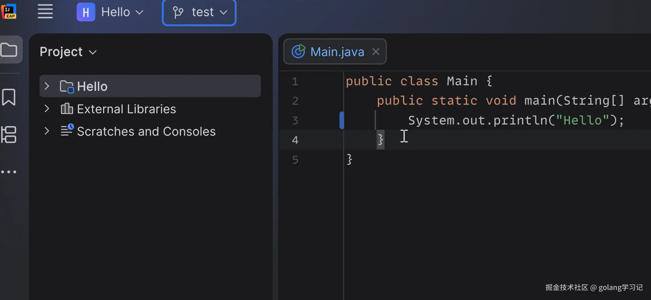The width and height of the screenshot is (651, 300).
Task: Click the IntelliJ IDEA EAP logo
Action: click(x=9, y=12)
